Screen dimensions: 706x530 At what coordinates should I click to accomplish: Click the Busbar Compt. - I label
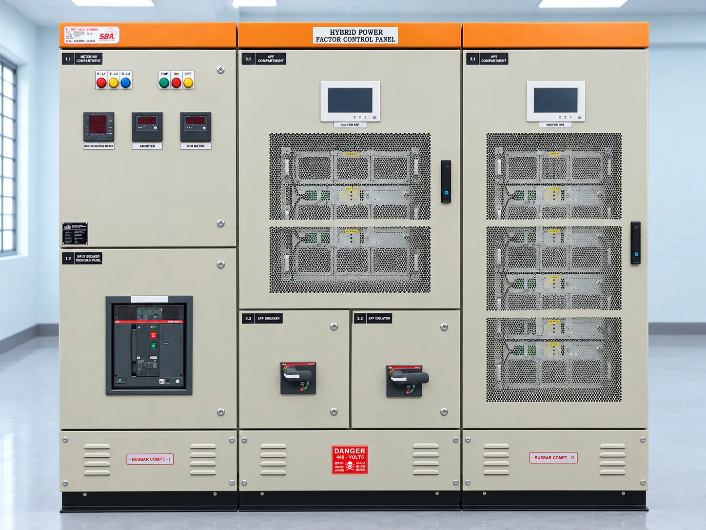pyautogui.click(x=150, y=459)
